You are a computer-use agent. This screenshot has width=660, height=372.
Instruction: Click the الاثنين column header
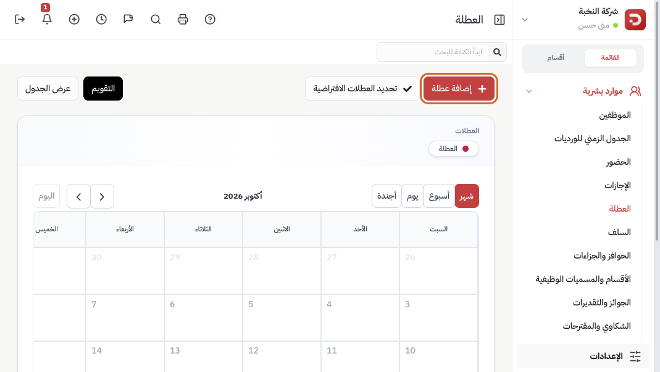282,229
